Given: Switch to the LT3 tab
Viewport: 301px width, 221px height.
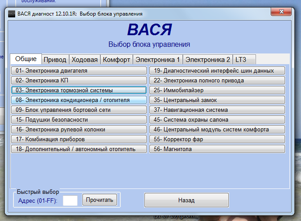Looking at the screenshot, I should pyautogui.click(x=244, y=60).
